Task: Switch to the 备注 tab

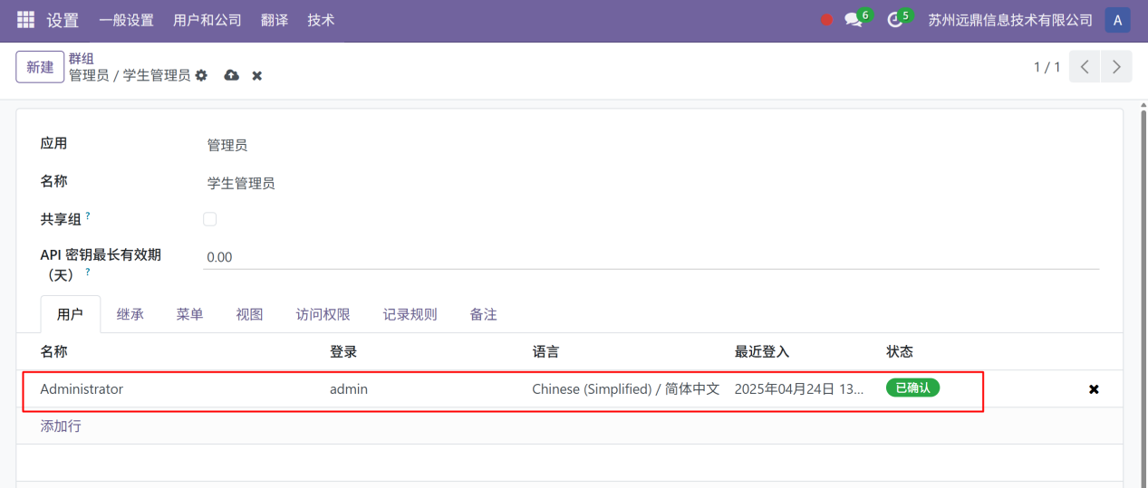Action: [x=483, y=314]
